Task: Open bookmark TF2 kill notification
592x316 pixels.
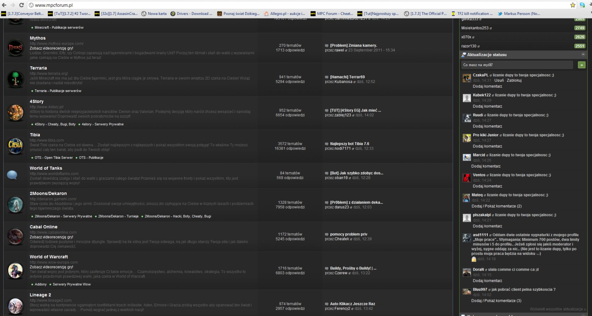Action: coord(472,13)
